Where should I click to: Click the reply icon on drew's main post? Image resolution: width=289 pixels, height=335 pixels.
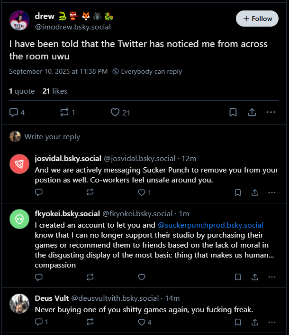[x=14, y=112]
